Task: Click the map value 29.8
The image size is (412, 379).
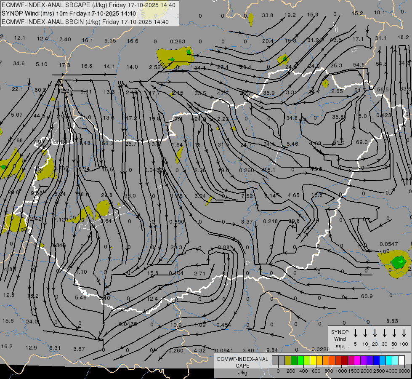Action: point(106,195)
